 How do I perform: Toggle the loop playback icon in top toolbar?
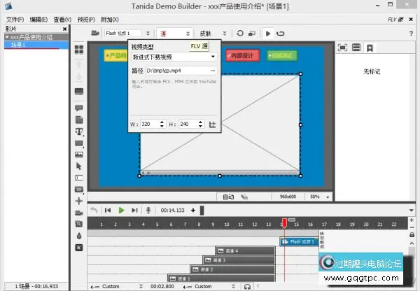tap(280, 33)
